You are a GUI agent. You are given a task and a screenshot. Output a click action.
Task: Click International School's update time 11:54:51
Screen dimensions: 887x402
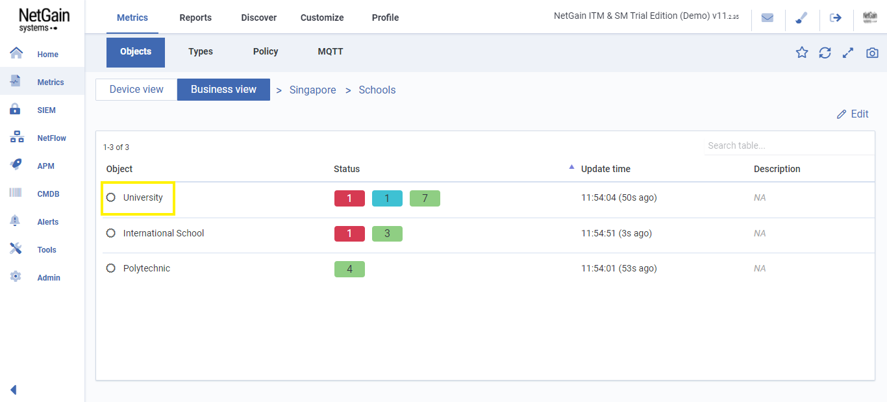(x=616, y=233)
